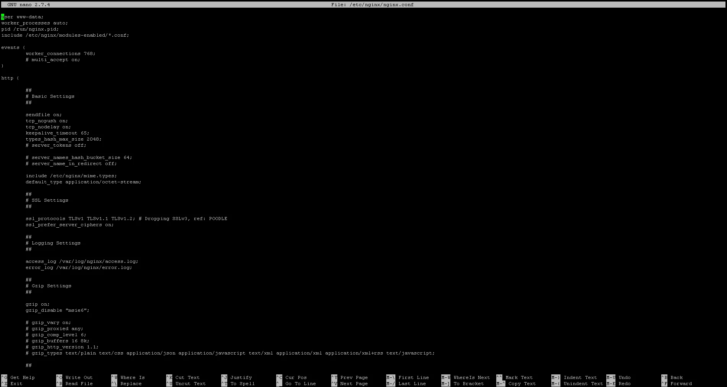This screenshot has height=387, width=727.
Task: Click the 'tcp_nopush on;' line
Action: click(x=47, y=121)
